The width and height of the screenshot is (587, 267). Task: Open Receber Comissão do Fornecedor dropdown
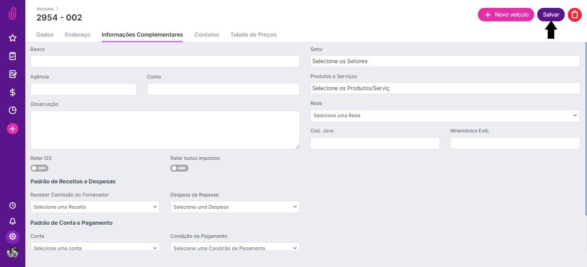coord(95,207)
